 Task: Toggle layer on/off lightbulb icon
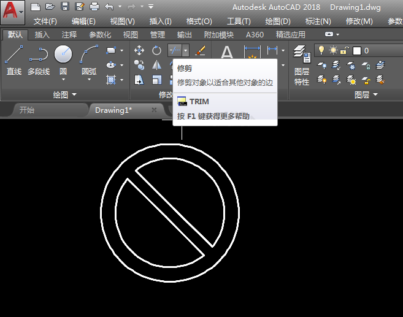tap(321, 50)
